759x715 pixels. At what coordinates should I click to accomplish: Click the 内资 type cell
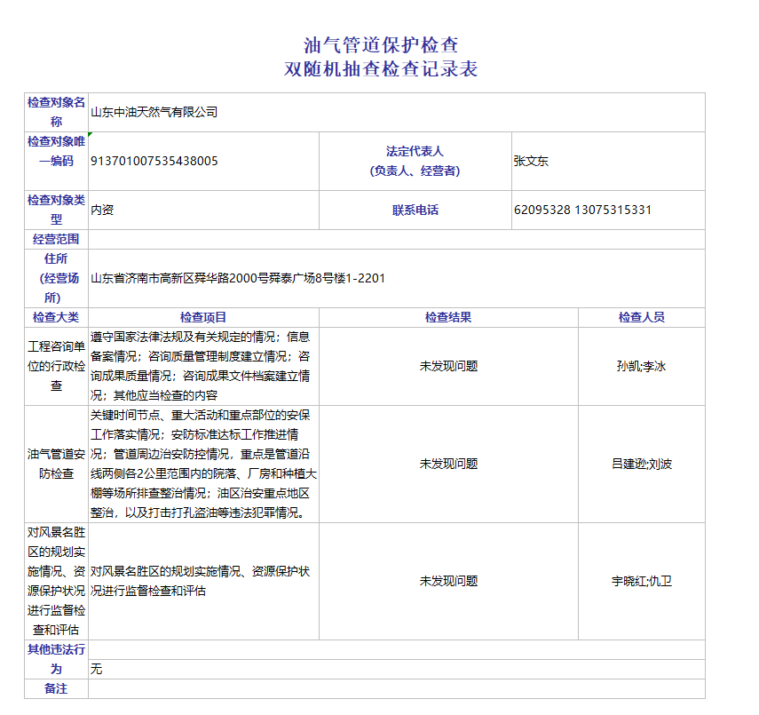[x=102, y=211]
